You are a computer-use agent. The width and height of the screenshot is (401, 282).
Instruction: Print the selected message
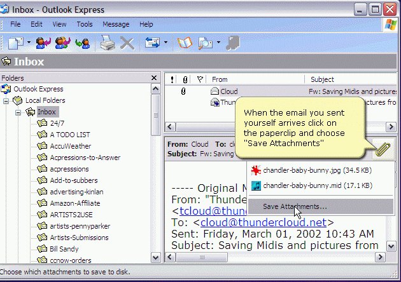pyautogui.click(x=108, y=43)
